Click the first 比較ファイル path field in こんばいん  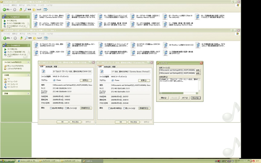[x=177, y=70]
